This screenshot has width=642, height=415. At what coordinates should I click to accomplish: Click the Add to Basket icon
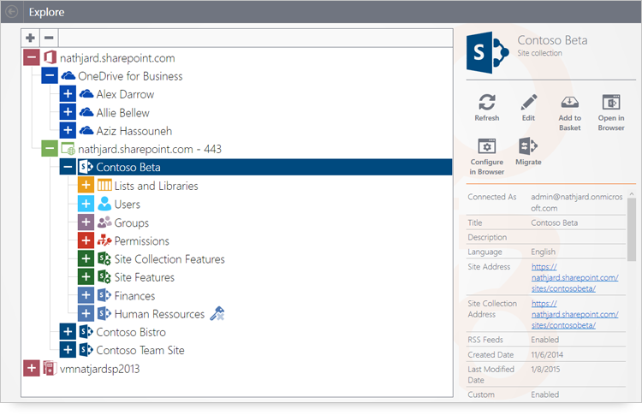569,102
